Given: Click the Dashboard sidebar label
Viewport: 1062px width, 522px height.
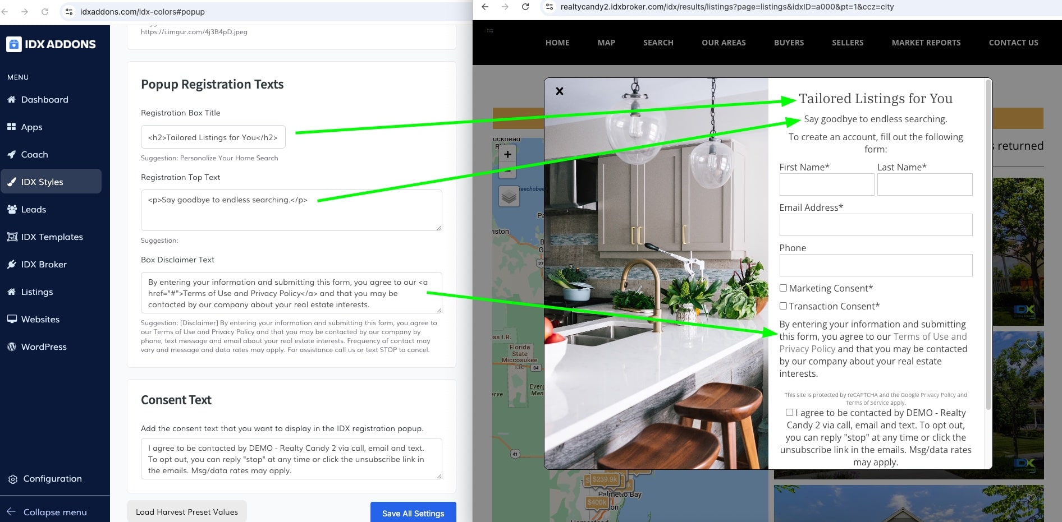Looking at the screenshot, I should point(45,99).
